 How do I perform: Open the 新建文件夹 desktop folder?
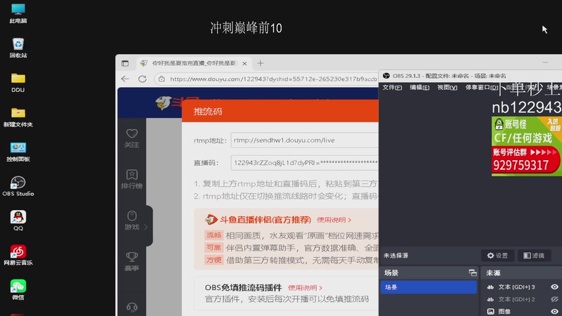coord(18,117)
